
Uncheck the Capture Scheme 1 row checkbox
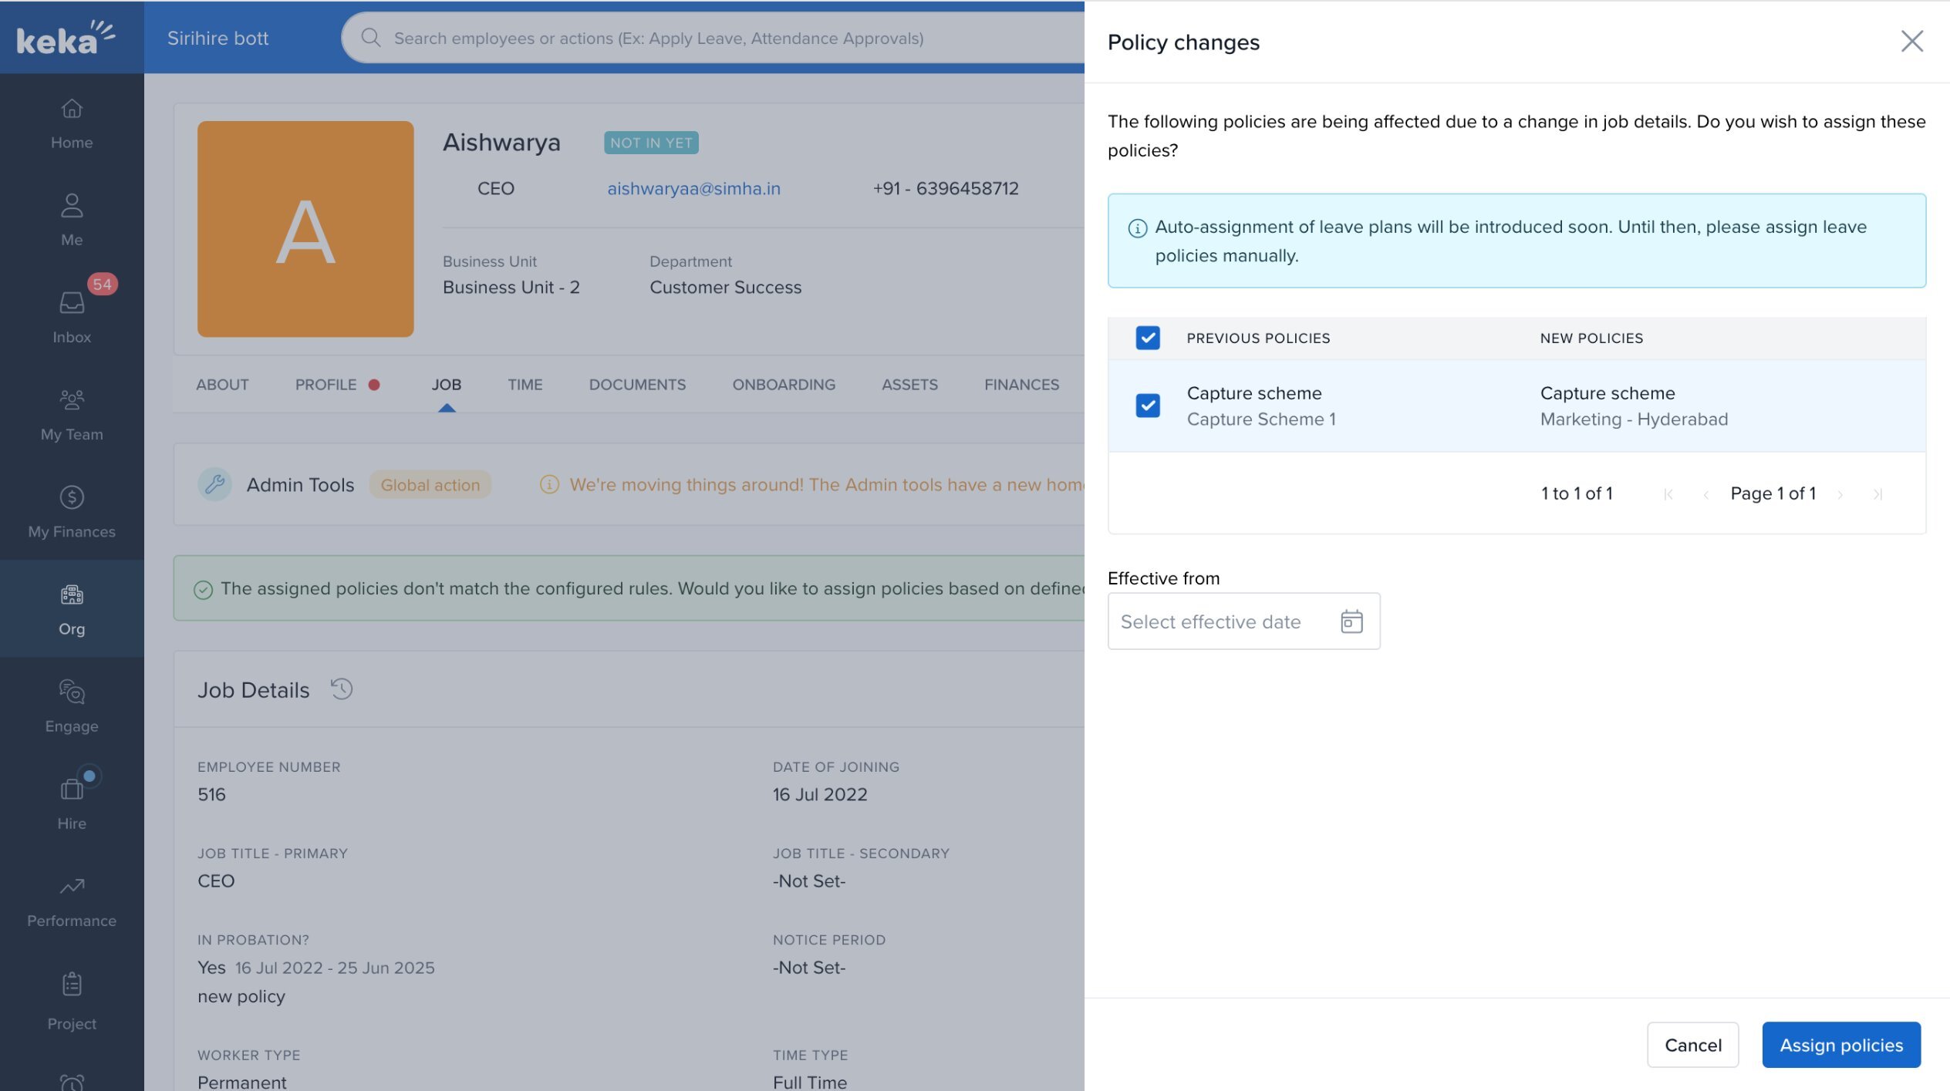coord(1148,406)
